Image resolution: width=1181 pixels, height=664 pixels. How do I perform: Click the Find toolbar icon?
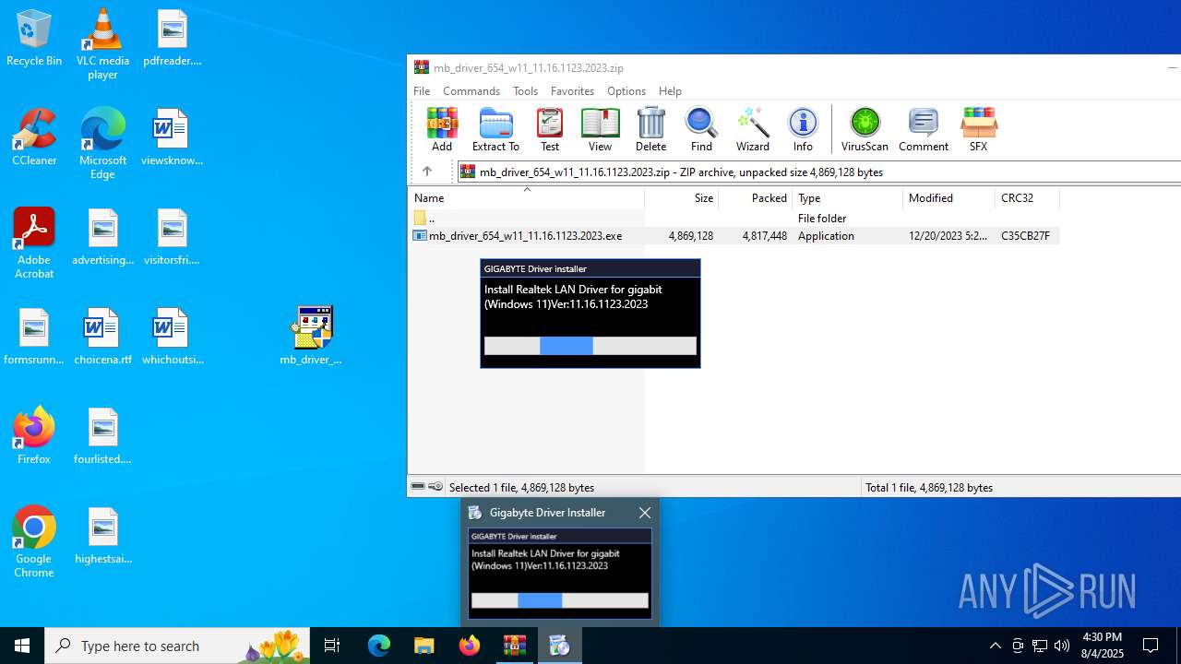701,129
